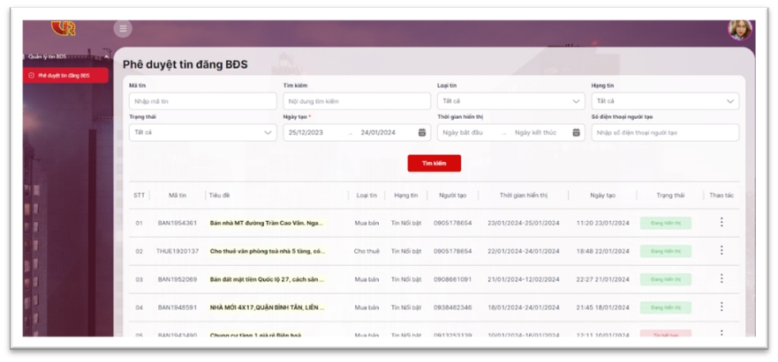Open the user avatar profile menu
The height and width of the screenshot is (362, 778).
point(739,29)
